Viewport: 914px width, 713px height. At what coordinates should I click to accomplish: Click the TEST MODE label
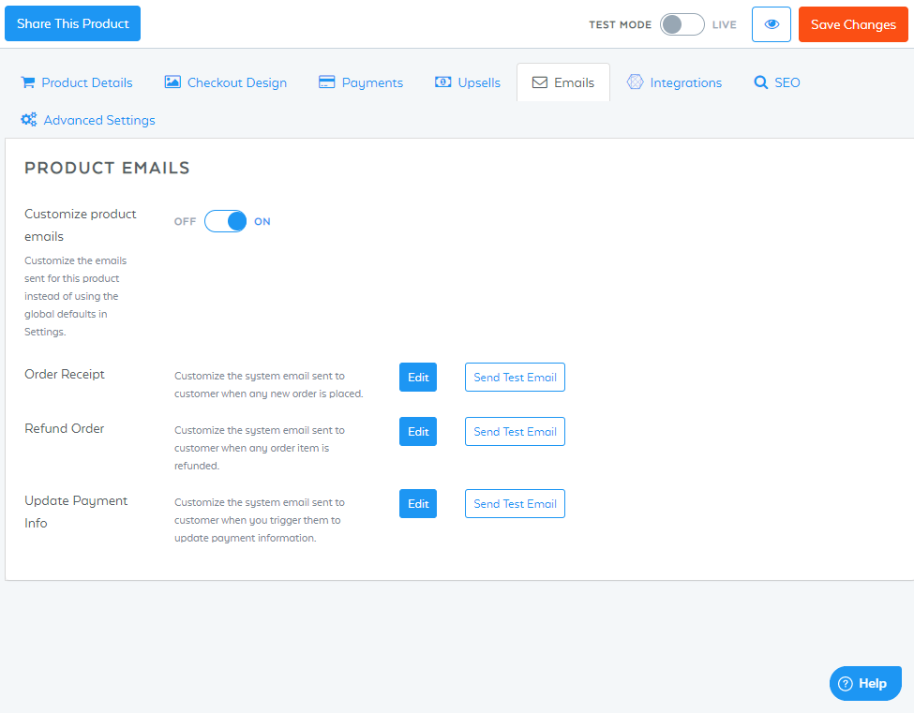click(x=621, y=24)
